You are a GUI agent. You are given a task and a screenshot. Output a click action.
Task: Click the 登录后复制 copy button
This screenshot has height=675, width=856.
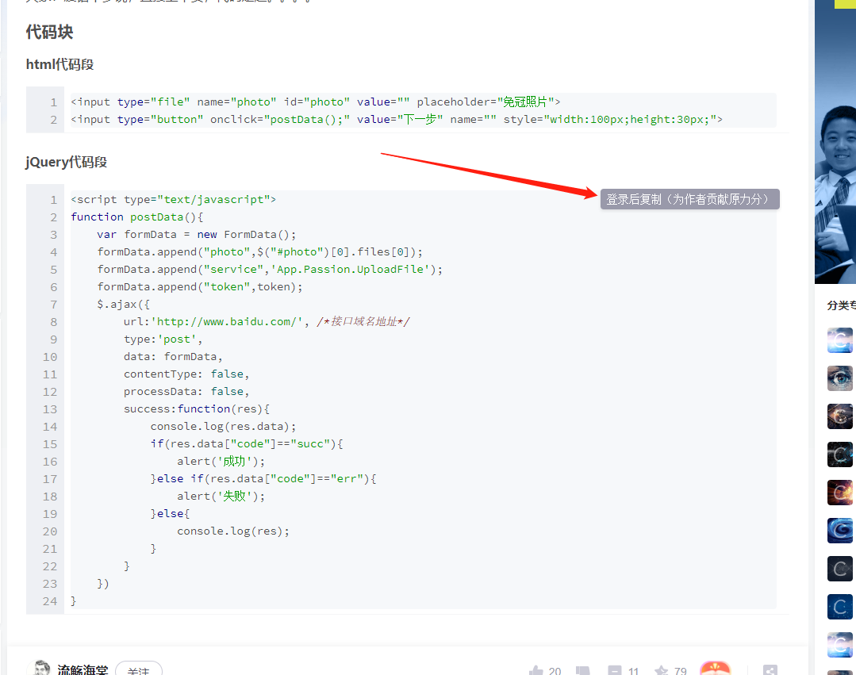pos(689,199)
